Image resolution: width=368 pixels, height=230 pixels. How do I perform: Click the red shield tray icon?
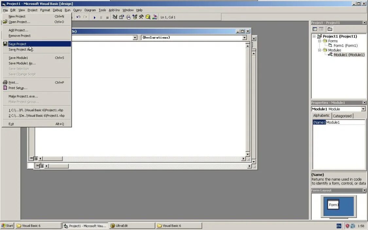click(347, 226)
